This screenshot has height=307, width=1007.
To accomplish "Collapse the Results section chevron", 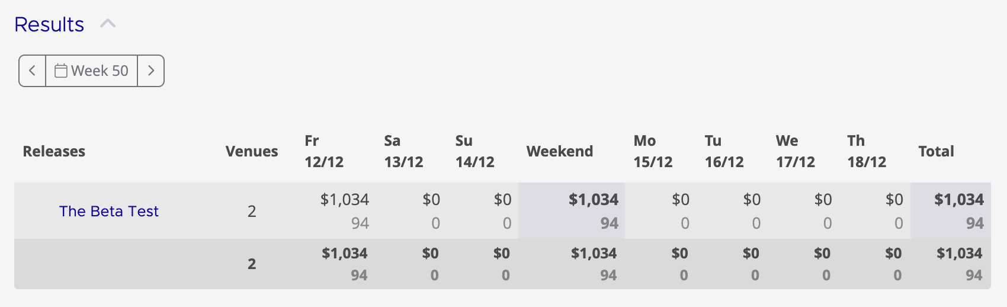I will point(108,24).
